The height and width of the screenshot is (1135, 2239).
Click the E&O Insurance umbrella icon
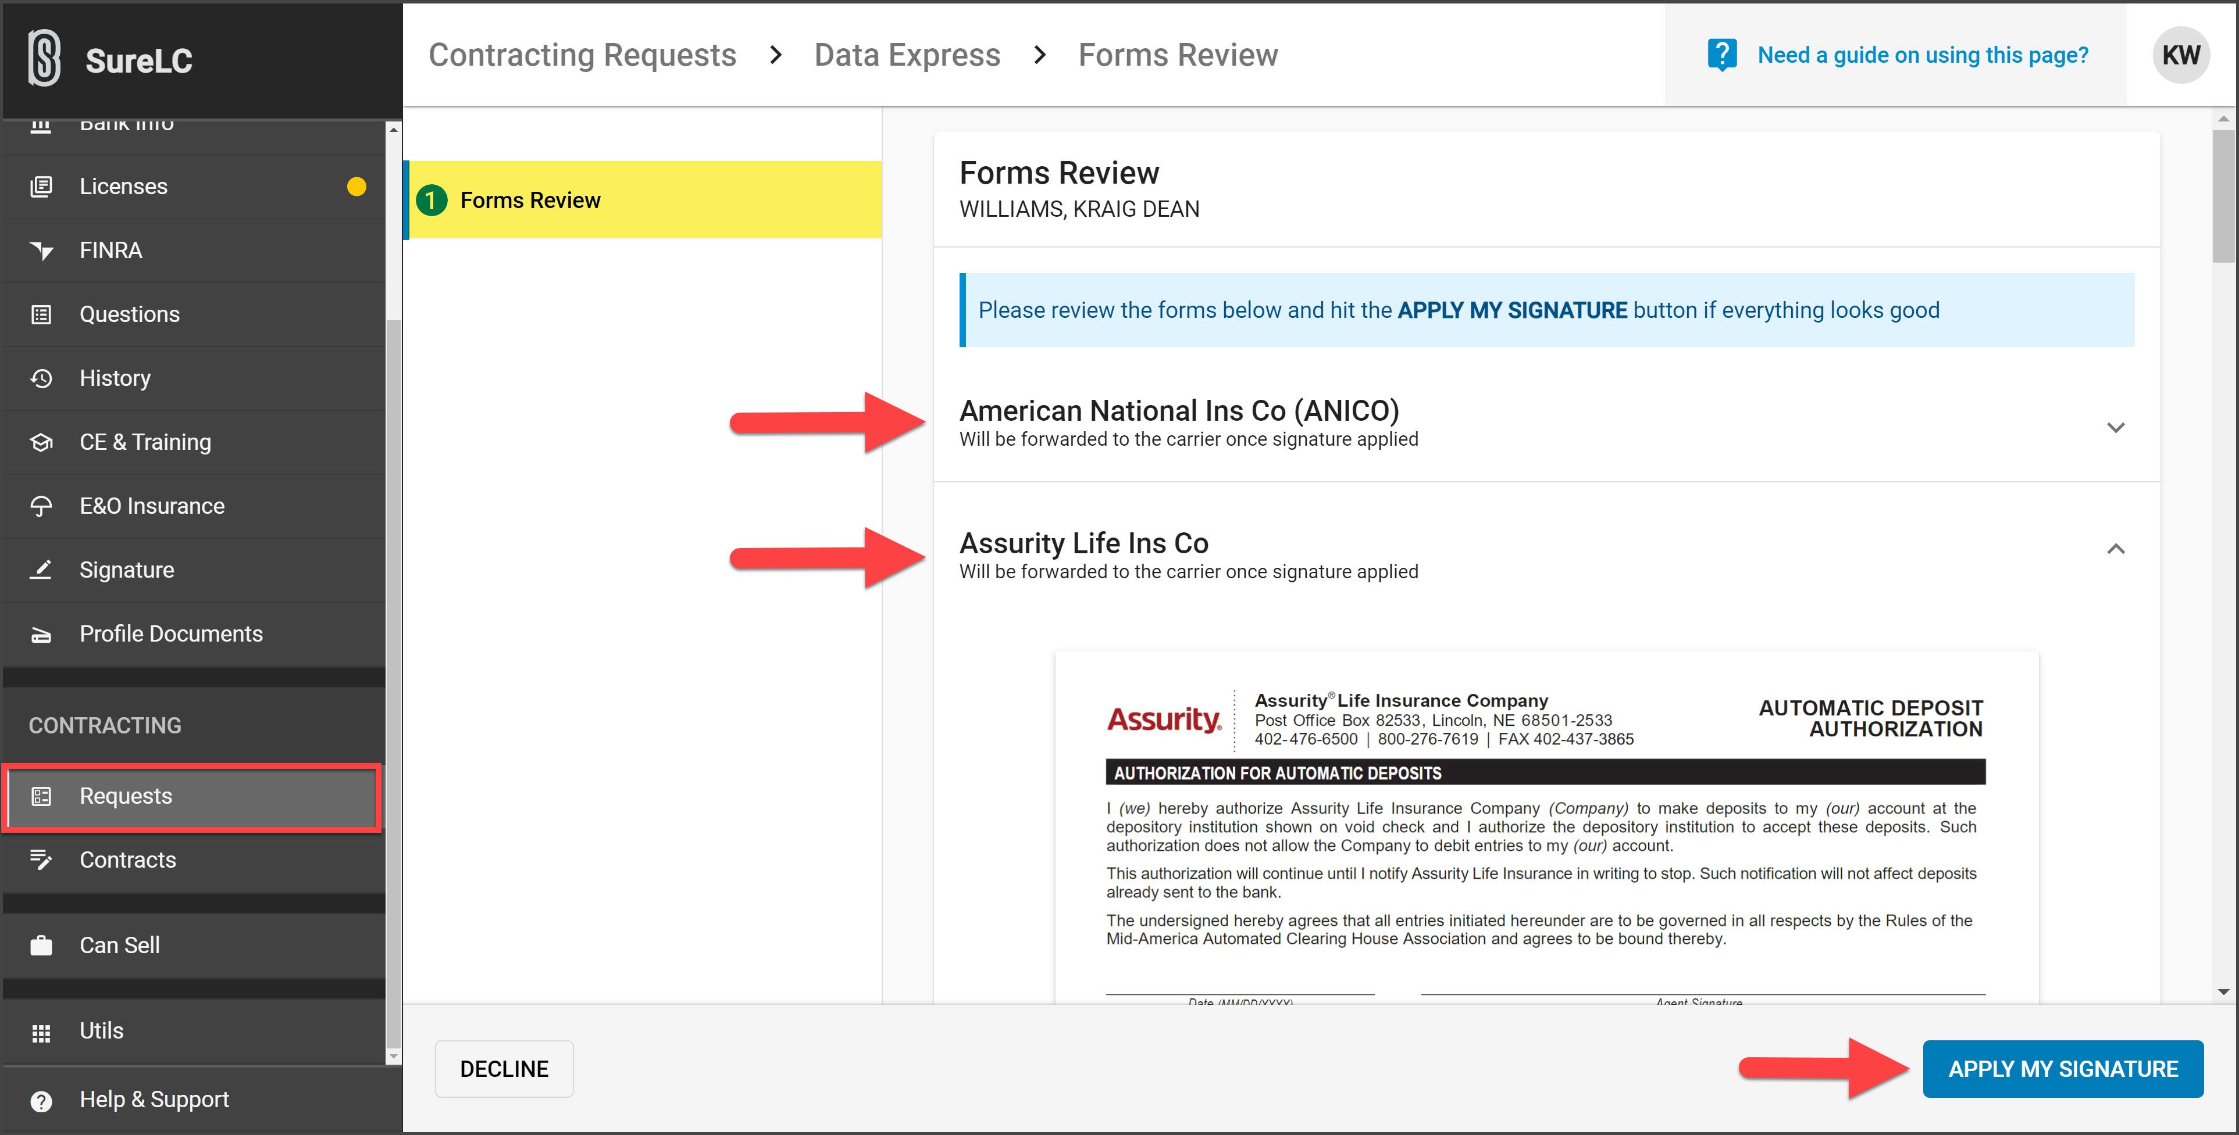[x=41, y=506]
